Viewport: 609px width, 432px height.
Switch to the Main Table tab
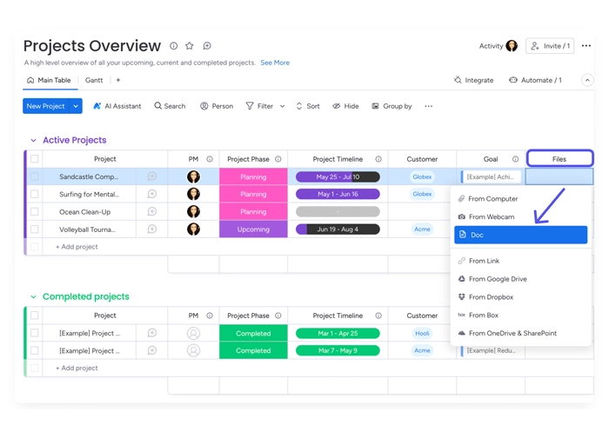(50, 80)
